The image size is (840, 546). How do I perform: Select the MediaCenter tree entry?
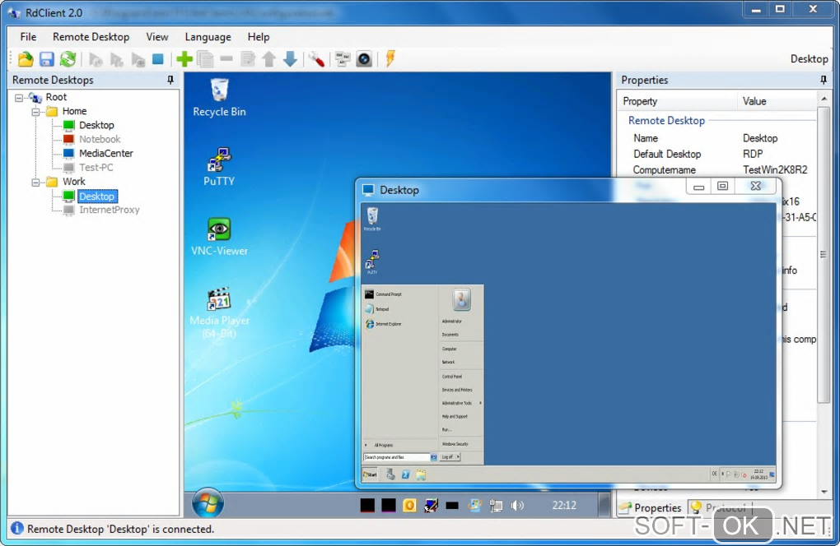[x=106, y=153]
